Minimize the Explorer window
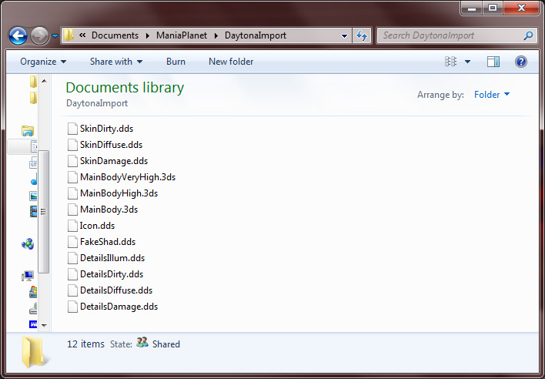 tap(472, 8)
